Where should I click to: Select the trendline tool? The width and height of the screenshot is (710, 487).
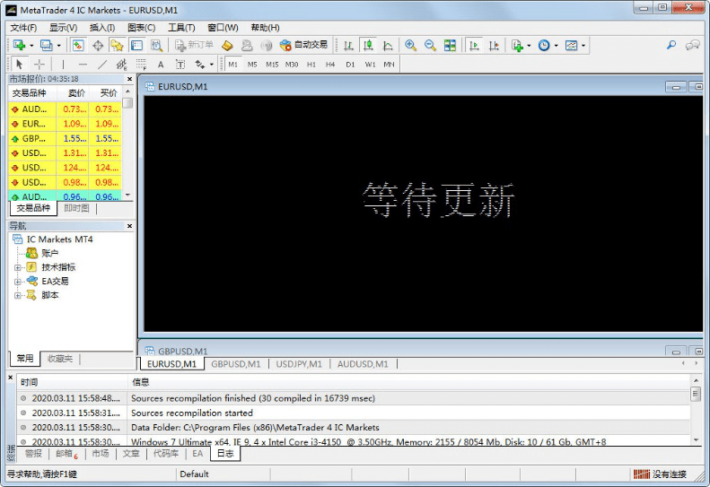tap(102, 65)
